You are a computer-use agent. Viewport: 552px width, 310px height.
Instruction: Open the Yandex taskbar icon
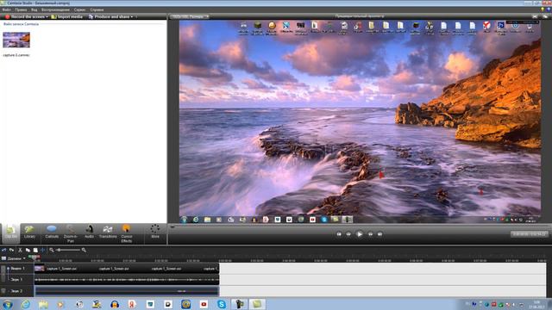132,304
